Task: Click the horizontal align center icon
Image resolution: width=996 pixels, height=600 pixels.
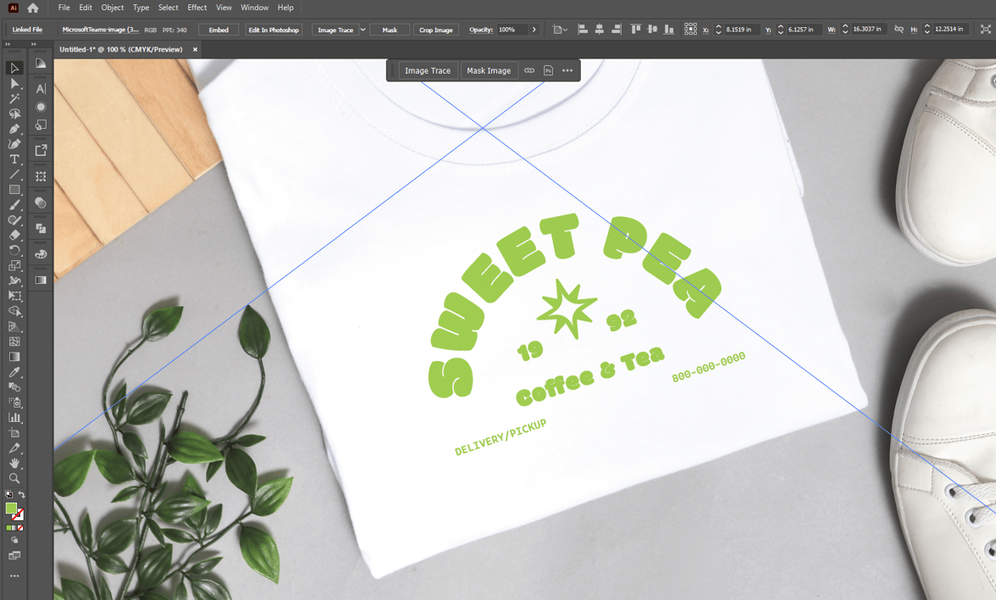Action: pyautogui.click(x=599, y=29)
